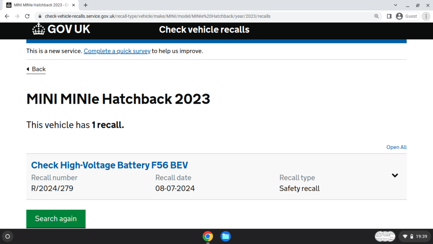433x244 pixels.
Task: Click the recall number R/2024/279
Action: 52,189
